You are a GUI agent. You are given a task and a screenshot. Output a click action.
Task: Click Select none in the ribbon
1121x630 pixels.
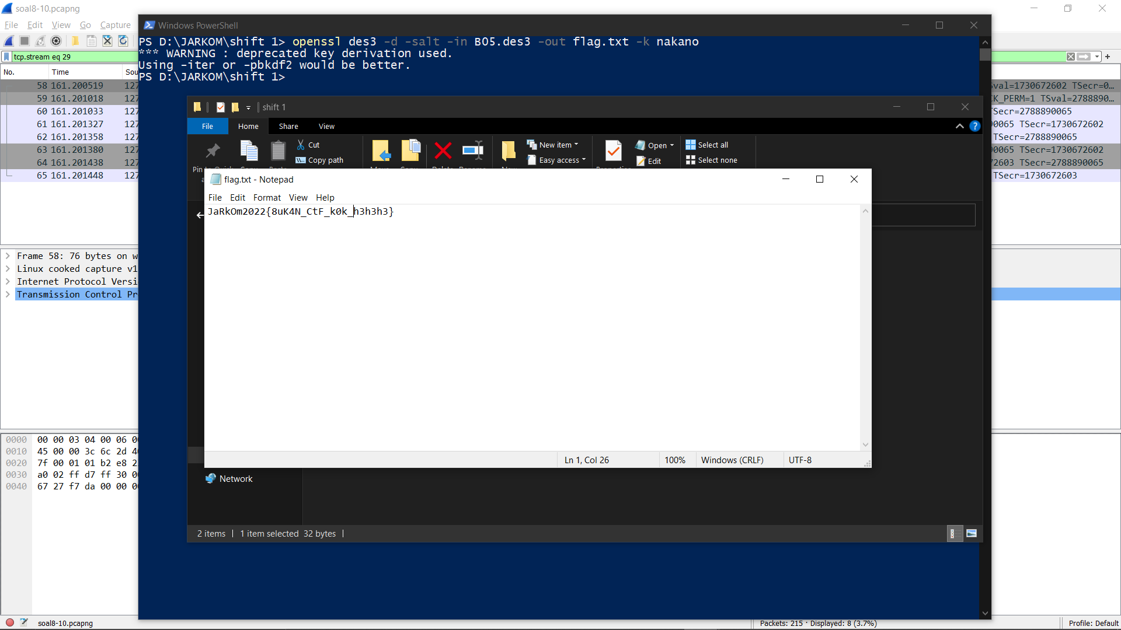coord(712,160)
